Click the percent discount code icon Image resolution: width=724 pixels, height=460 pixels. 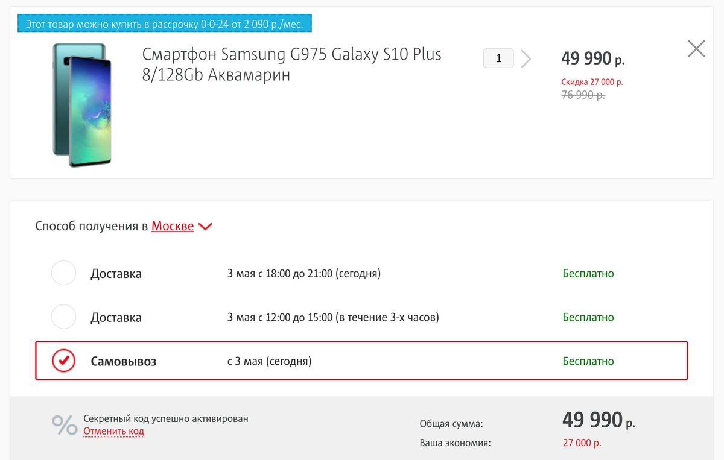click(65, 425)
